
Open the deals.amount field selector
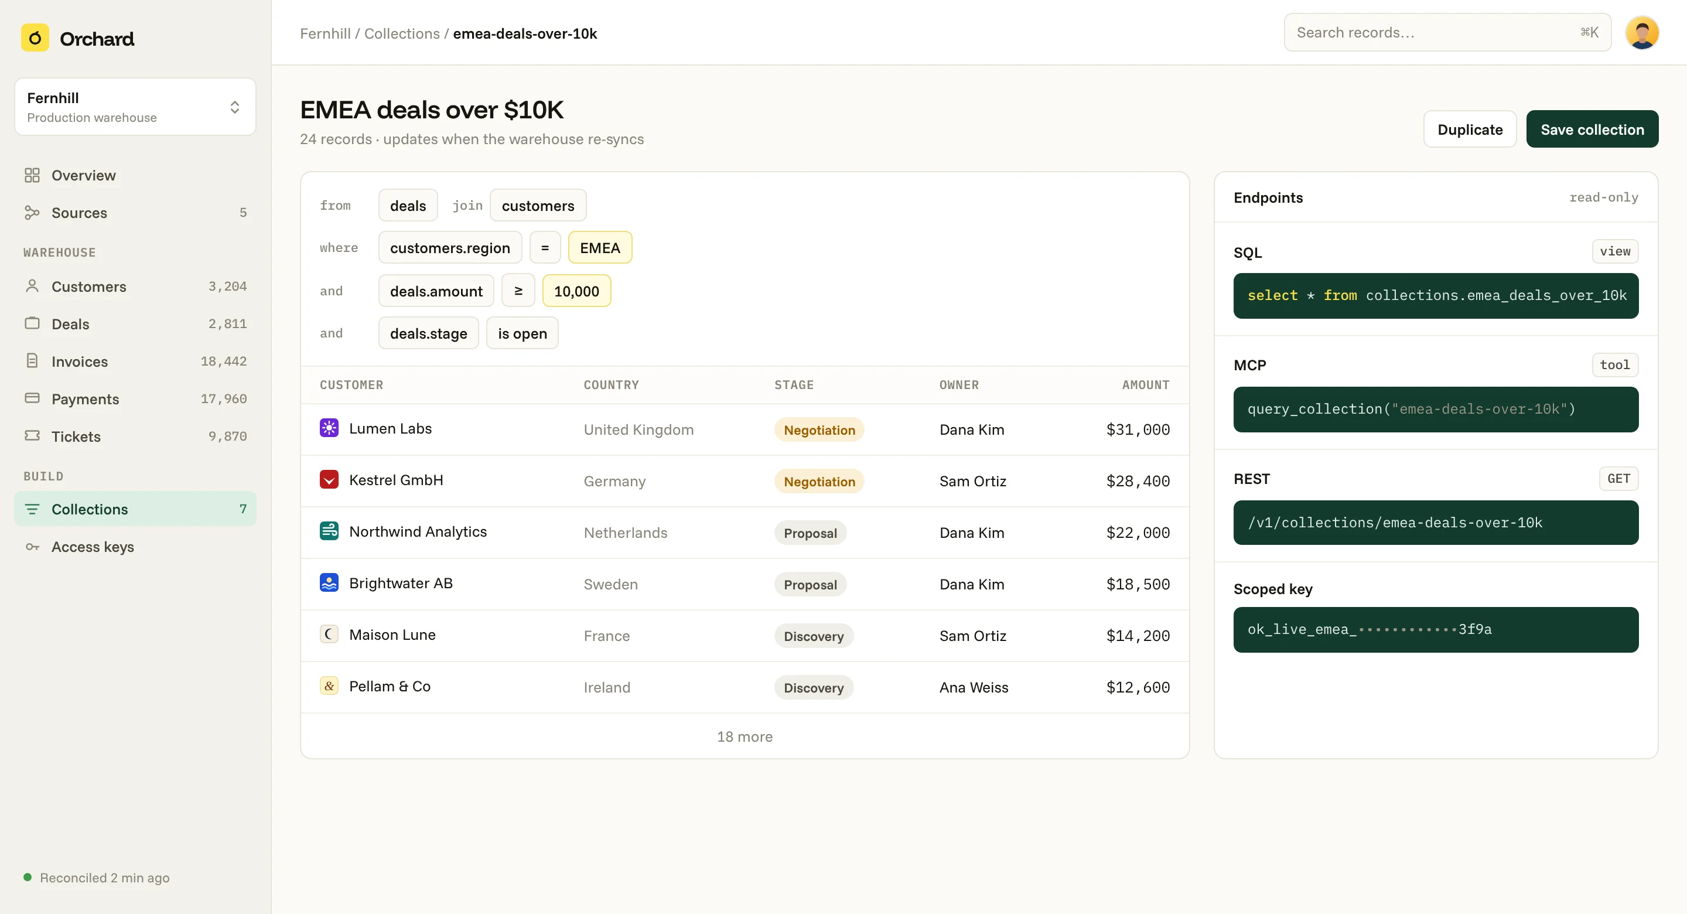coord(436,291)
